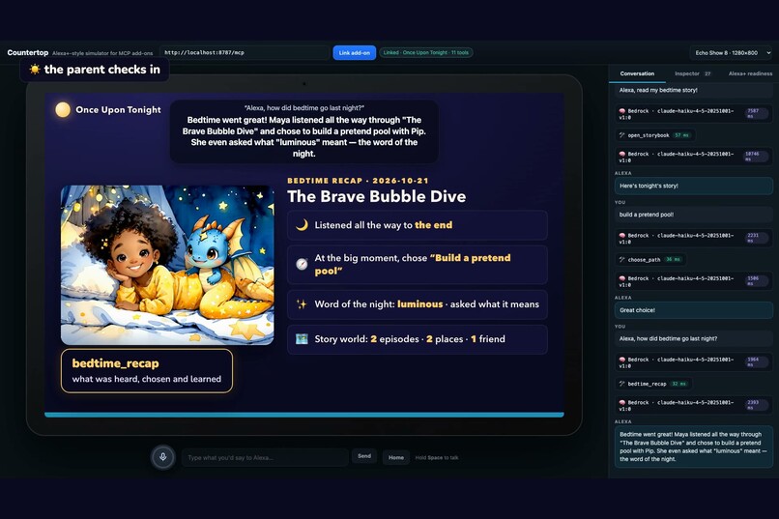Click the compass icon beside At the big moment

tap(303, 264)
